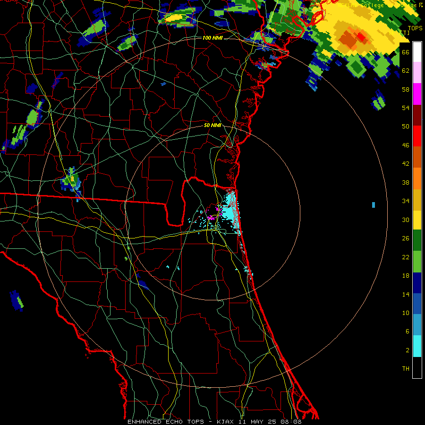425x425 pixels.
Task: Click the bright yellow legend swatch
Action: (x=417, y=220)
